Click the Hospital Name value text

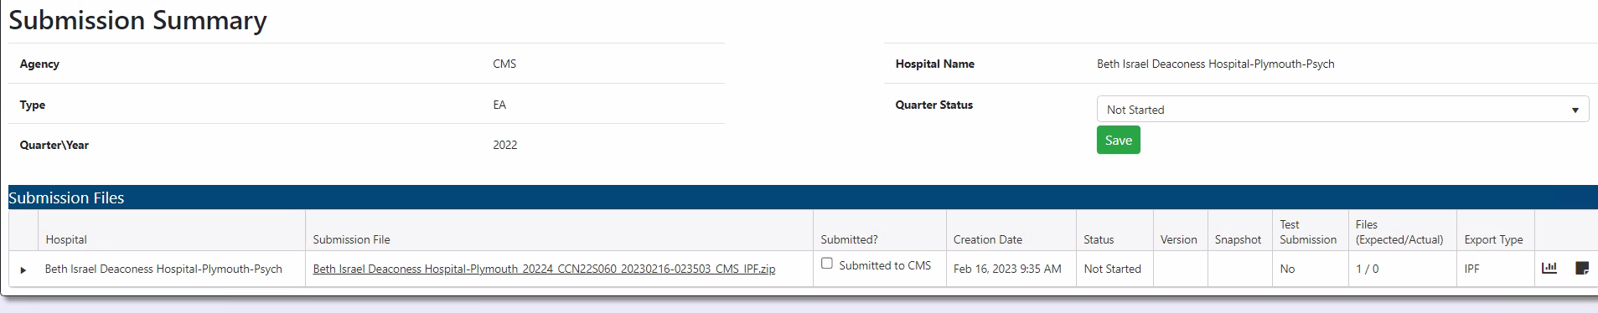pyautogui.click(x=1215, y=64)
